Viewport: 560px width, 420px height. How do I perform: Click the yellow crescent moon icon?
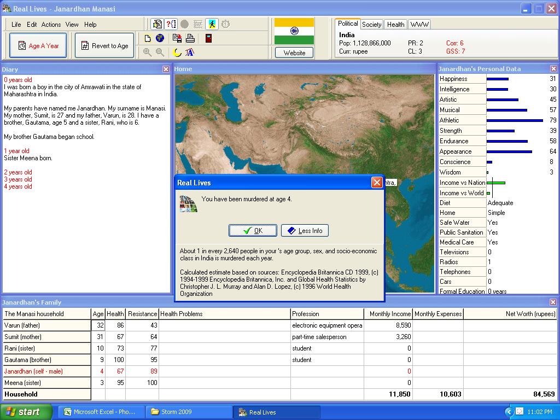click(177, 52)
